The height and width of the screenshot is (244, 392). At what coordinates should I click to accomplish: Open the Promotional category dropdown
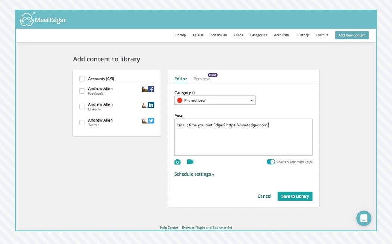pos(215,100)
